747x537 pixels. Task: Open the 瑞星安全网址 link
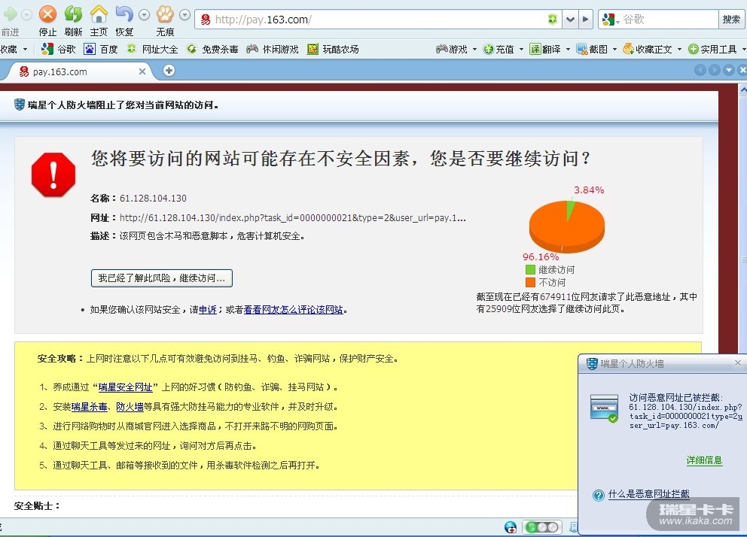125,387
